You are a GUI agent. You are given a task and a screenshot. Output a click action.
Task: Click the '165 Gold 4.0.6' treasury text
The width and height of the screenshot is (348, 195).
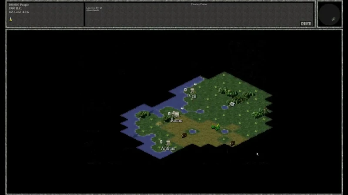point(19,12)
